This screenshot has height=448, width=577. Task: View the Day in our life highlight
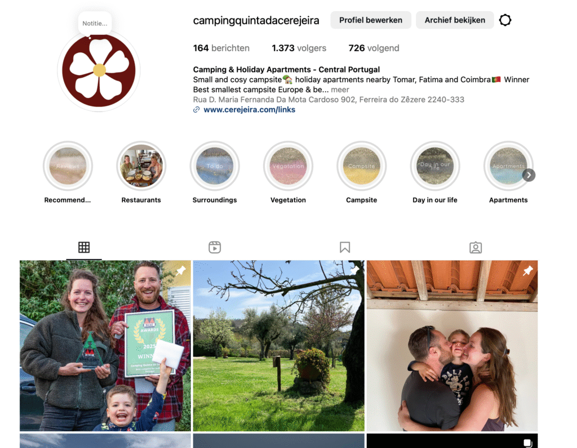(x=435, y=166)
